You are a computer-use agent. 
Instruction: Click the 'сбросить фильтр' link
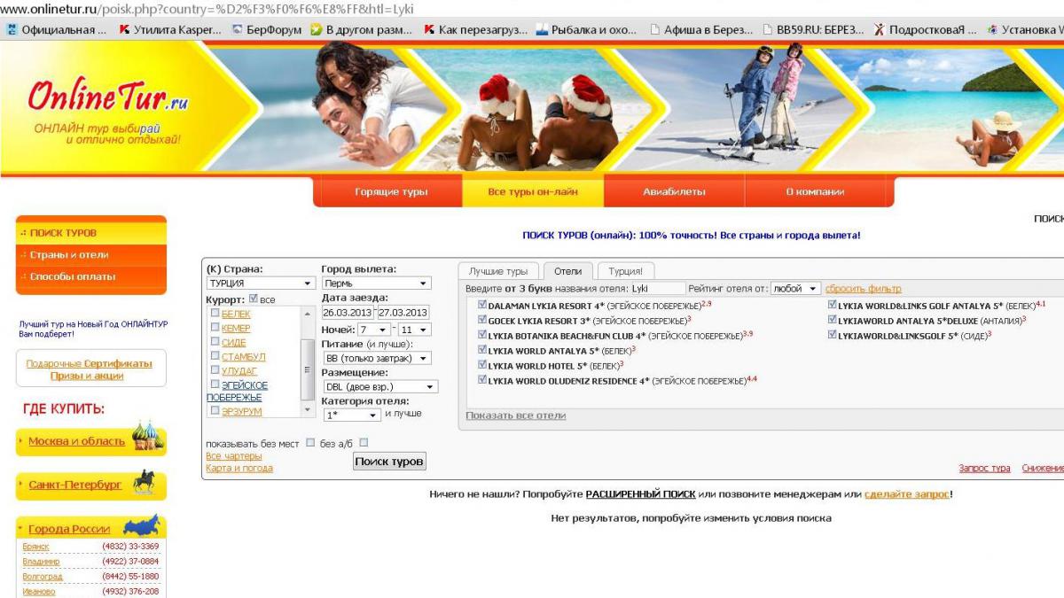coord(863,289)
